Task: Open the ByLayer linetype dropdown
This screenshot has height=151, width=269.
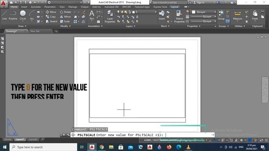Action: [203, 21]
